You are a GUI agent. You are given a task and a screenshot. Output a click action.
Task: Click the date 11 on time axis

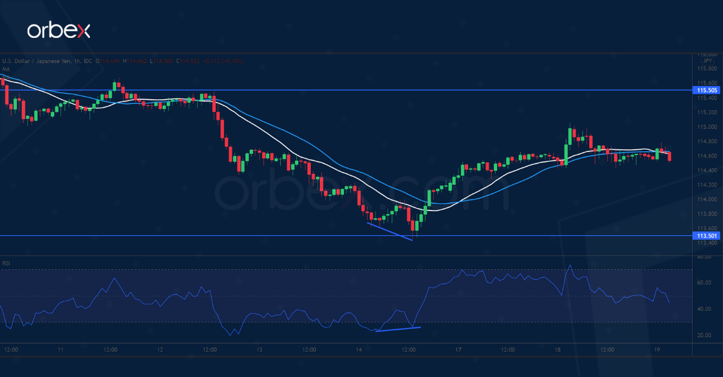pos(61,349)
